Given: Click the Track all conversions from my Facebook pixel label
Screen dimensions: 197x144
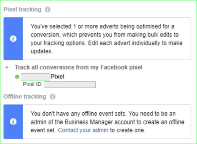Looking at the screenshot, I should coord(79,67).
